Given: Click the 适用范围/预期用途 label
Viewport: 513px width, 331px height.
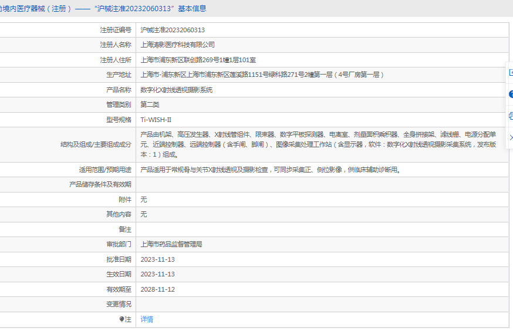Looking at the screenshot, I should pos(105,170).
